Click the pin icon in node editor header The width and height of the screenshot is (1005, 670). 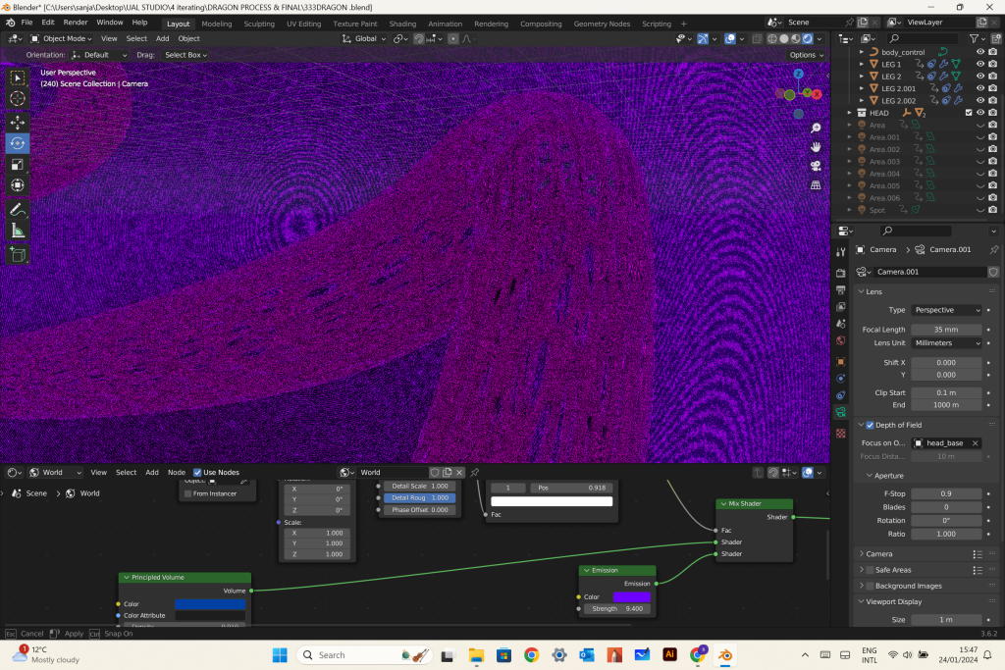pos(475,473)
